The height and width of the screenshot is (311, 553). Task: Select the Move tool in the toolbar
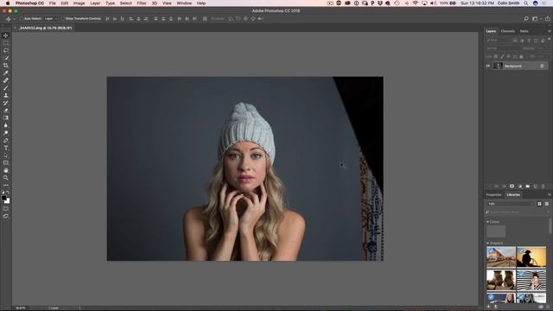point(6,35)
